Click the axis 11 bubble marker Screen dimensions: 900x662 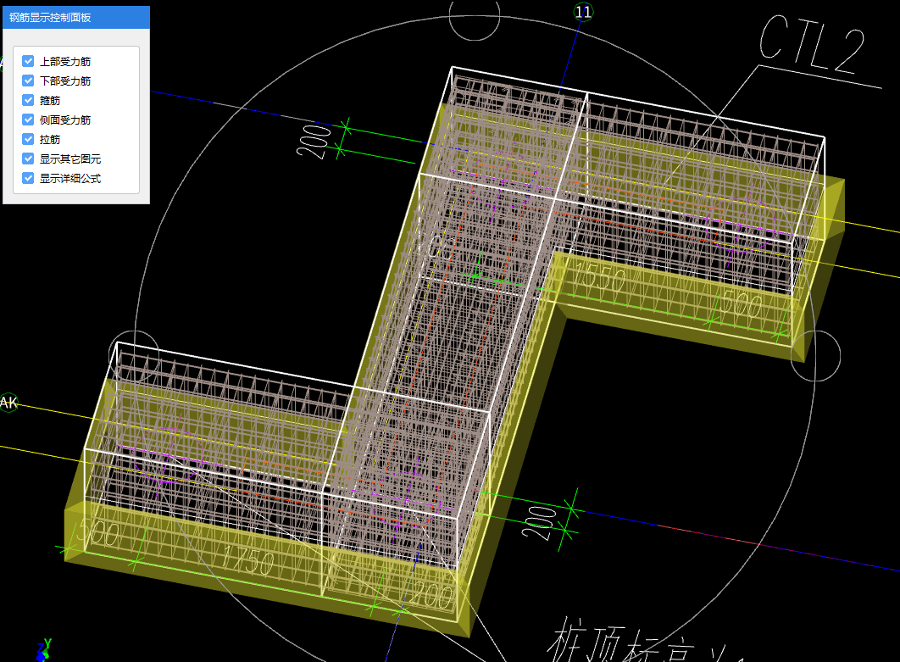[x=583, y=12]
